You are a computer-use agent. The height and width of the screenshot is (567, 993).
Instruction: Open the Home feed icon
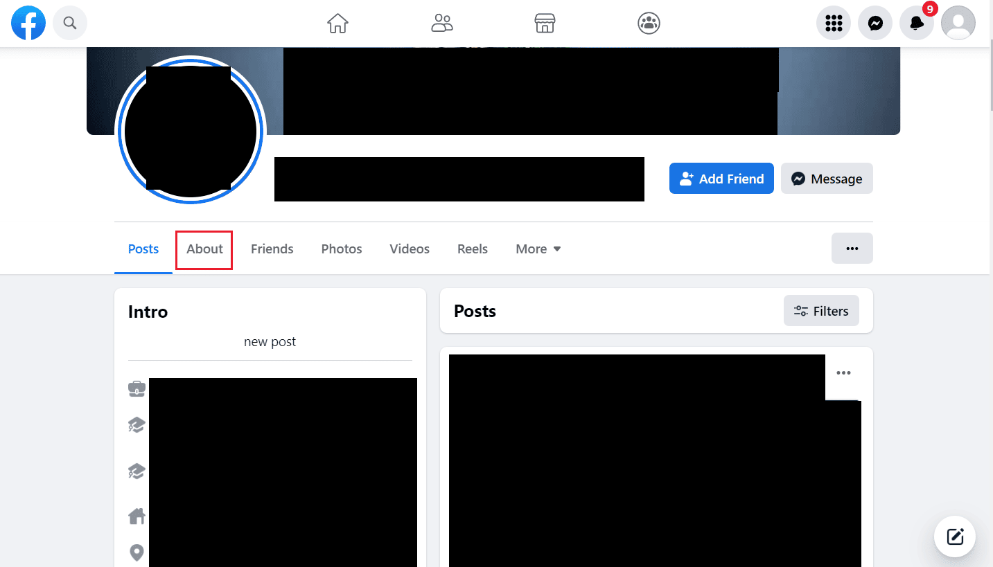[337, 24]
